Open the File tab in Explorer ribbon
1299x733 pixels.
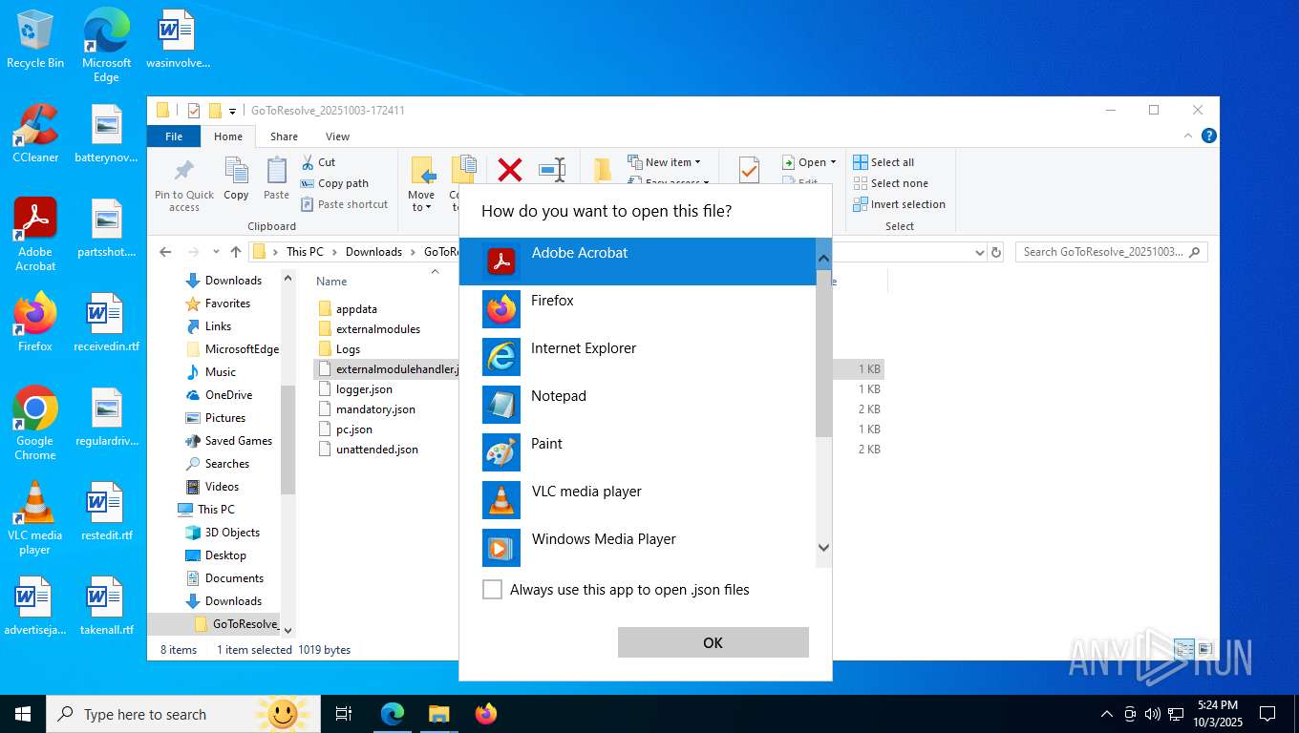(x=174, y=136)
